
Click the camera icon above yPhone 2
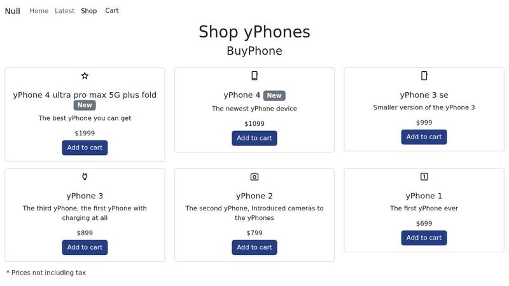pos(254,177)
